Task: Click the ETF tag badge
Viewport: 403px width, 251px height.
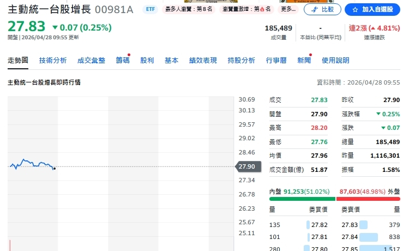Action: coord(149,9)
